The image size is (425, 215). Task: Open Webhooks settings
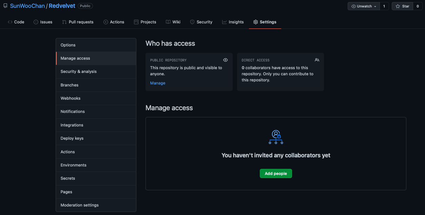[96, 98]
